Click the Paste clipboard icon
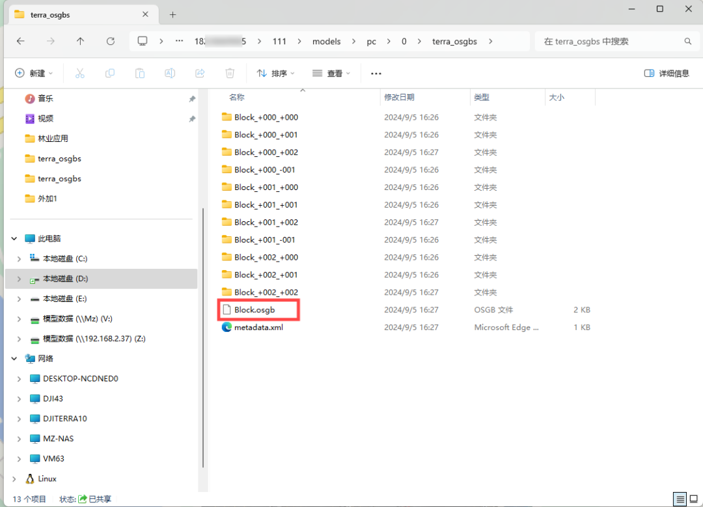The width and height of the screenshot is (703, 507). pos(140,73)
